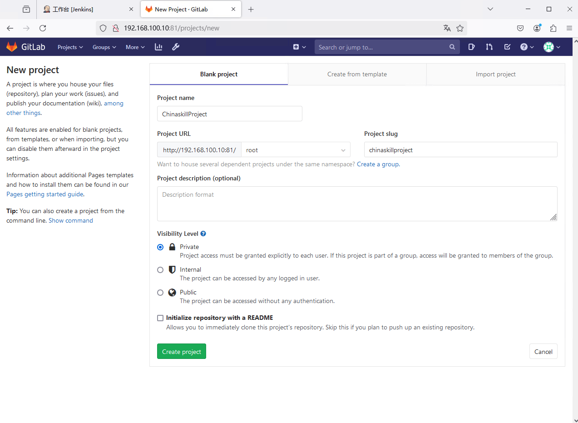Open the Projects menu in navbar
Viewport: 578px width, 423px height.
tap(70, 47)
